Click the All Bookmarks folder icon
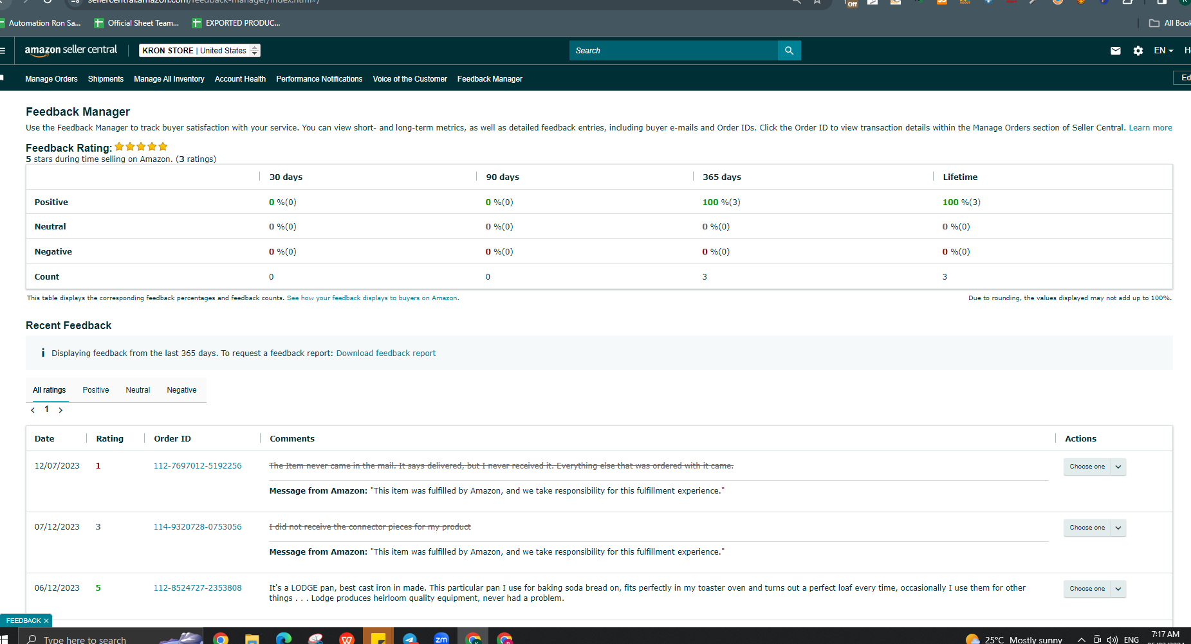This screenshot has height=644, width=1191. pos(1154,23)
